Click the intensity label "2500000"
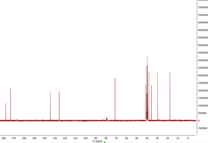 click(203, 83)
